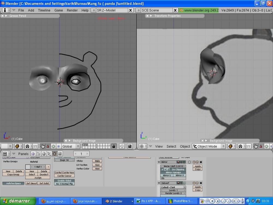Expand the Grease Pencil panel

pos(6,16)
